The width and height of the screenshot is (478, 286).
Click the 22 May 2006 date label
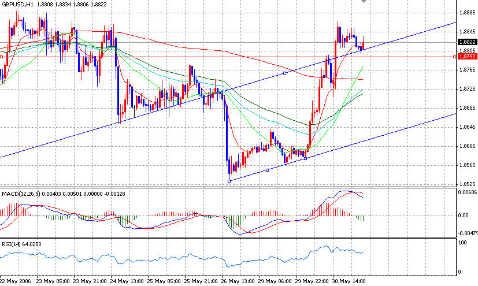click(x=15, y=281)
